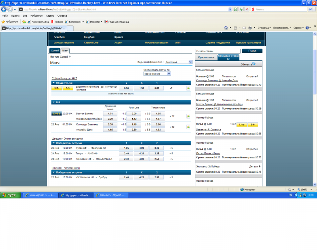The image size is (317, 250).
Task: Click the red Stop loading icon
Action: pyautogui.click(x=246, y=9)
